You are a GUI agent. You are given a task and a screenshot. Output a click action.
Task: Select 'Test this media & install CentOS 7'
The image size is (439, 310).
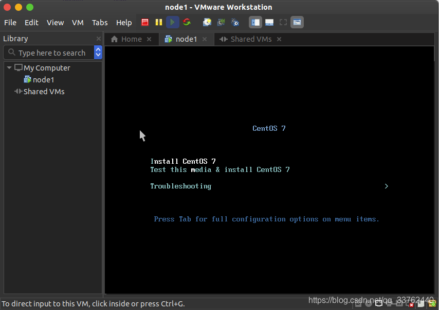coord(220,170)
